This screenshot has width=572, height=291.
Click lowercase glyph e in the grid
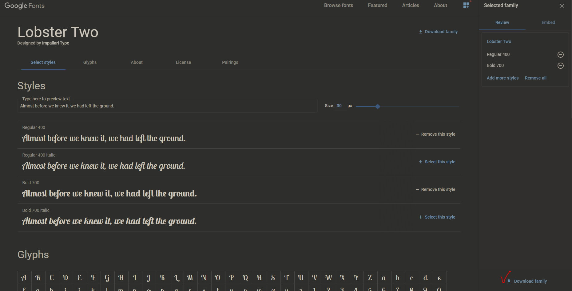click(x=439, y=278)
